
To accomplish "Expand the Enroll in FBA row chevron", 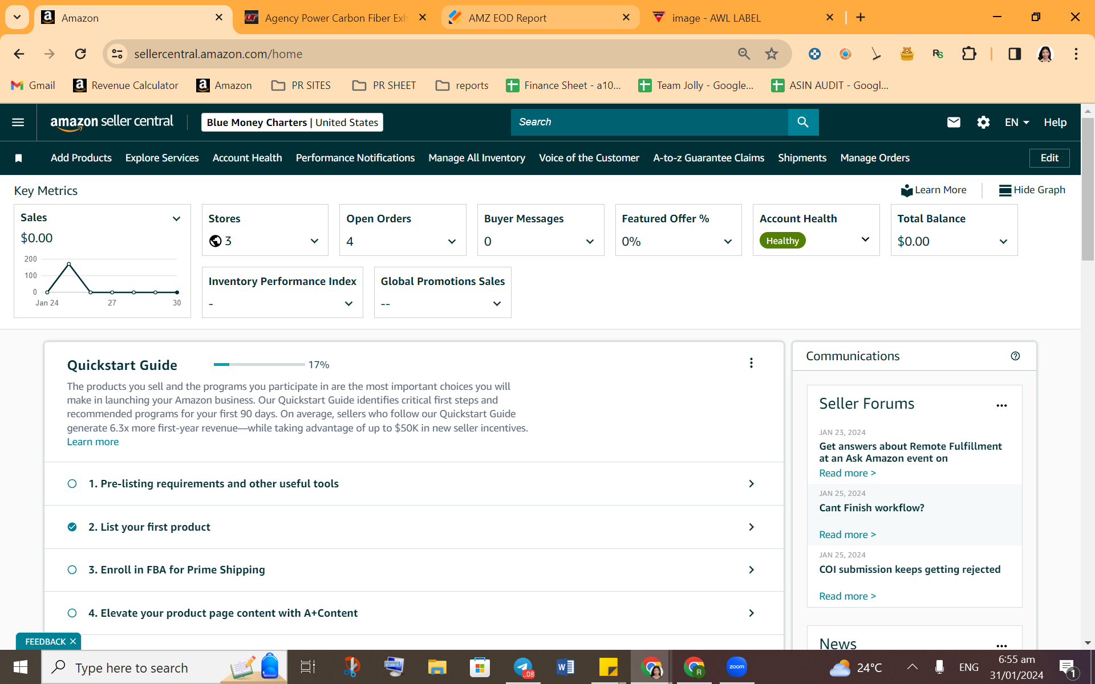I will point(751,570).
